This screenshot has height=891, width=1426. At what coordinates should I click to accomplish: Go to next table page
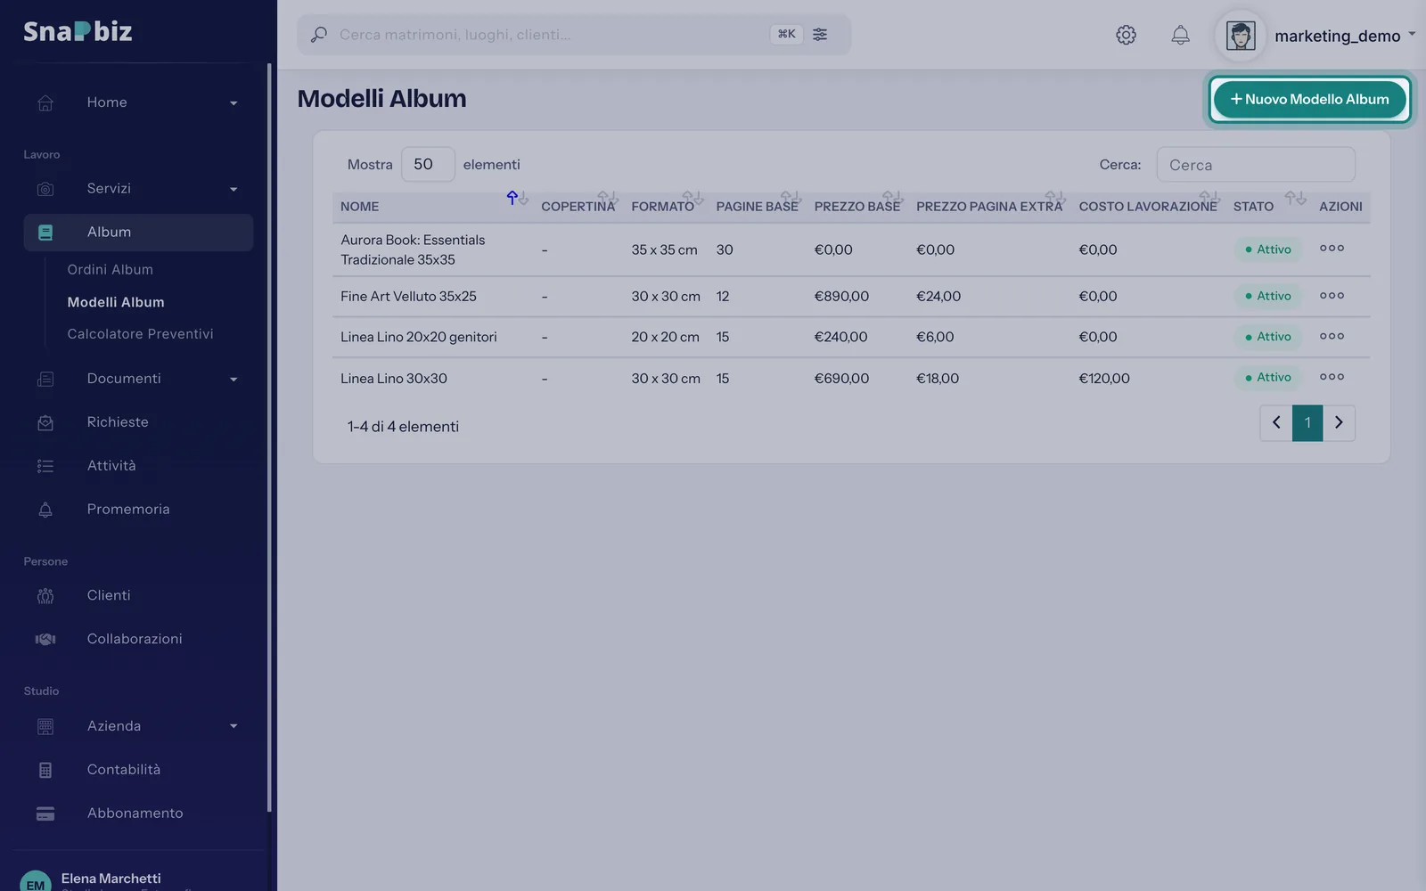(1339, 423)
